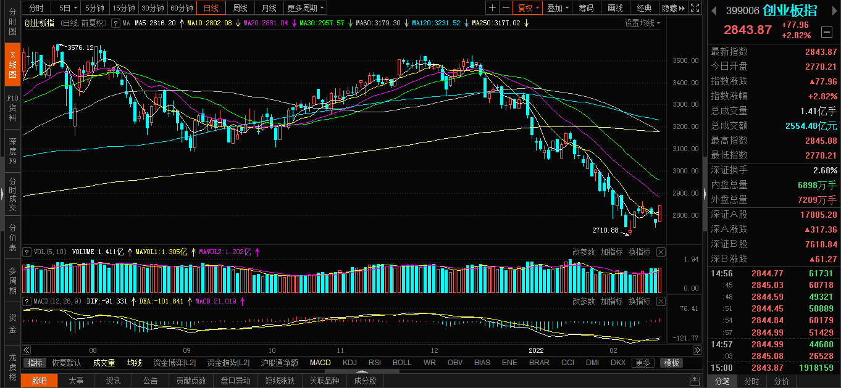Toggle the 成交量 volume indicator
The height and width of the screenshot is (388, 841).
coord(104,363)
